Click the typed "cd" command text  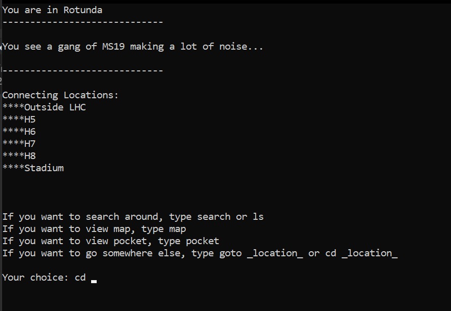coord(80,278)
